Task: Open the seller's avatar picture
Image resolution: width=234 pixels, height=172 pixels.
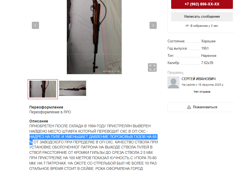Action: click(173, 83)
